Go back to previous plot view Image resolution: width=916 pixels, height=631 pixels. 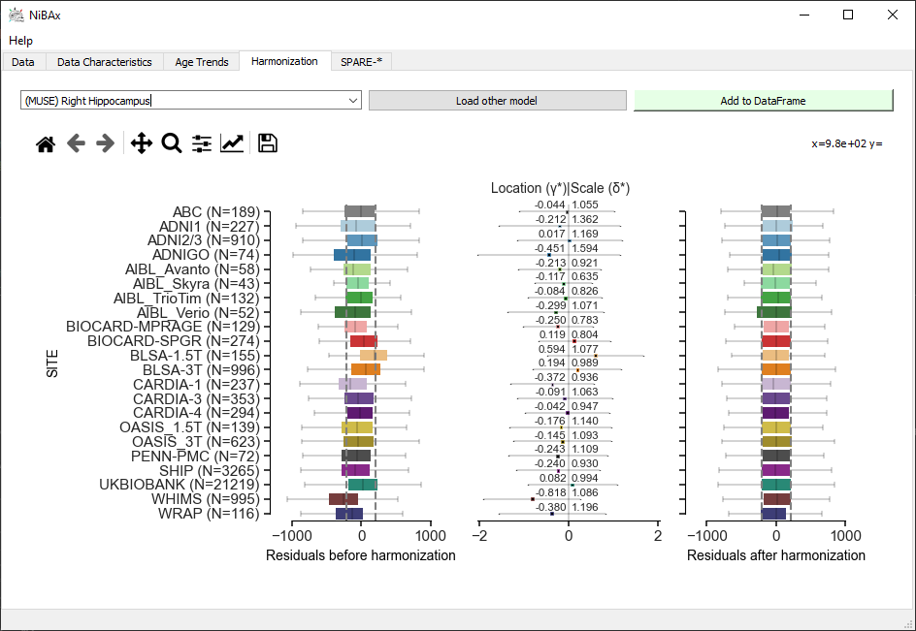tap(76, 143)
